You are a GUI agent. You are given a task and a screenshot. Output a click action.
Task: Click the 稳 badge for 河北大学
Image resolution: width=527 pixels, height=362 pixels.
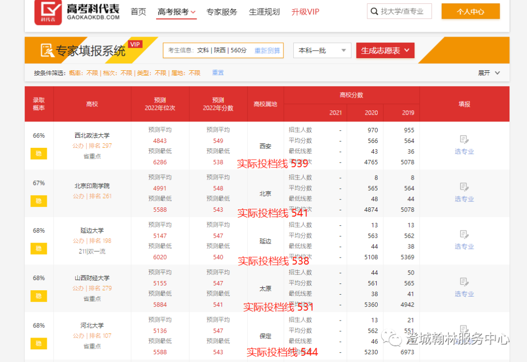tap(39, 343)
